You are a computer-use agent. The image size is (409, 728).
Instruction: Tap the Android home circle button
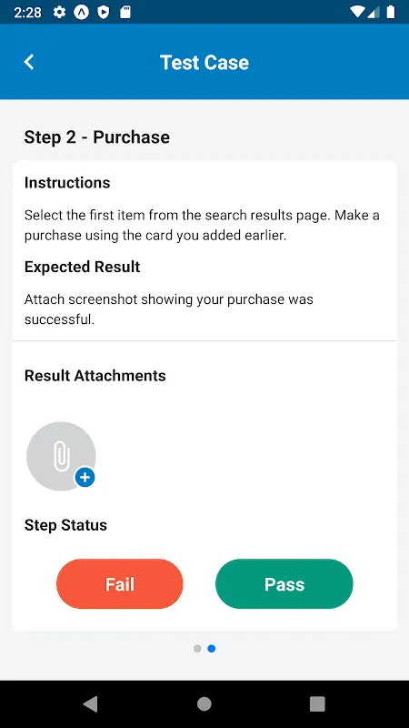204,703
